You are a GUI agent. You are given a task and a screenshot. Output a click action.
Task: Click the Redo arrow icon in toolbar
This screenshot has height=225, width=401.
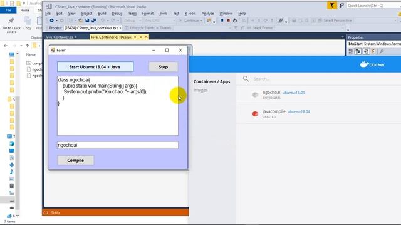pos(113,21)
